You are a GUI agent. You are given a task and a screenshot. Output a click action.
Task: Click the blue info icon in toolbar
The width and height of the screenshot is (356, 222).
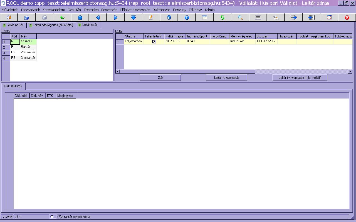pos(187,17)
